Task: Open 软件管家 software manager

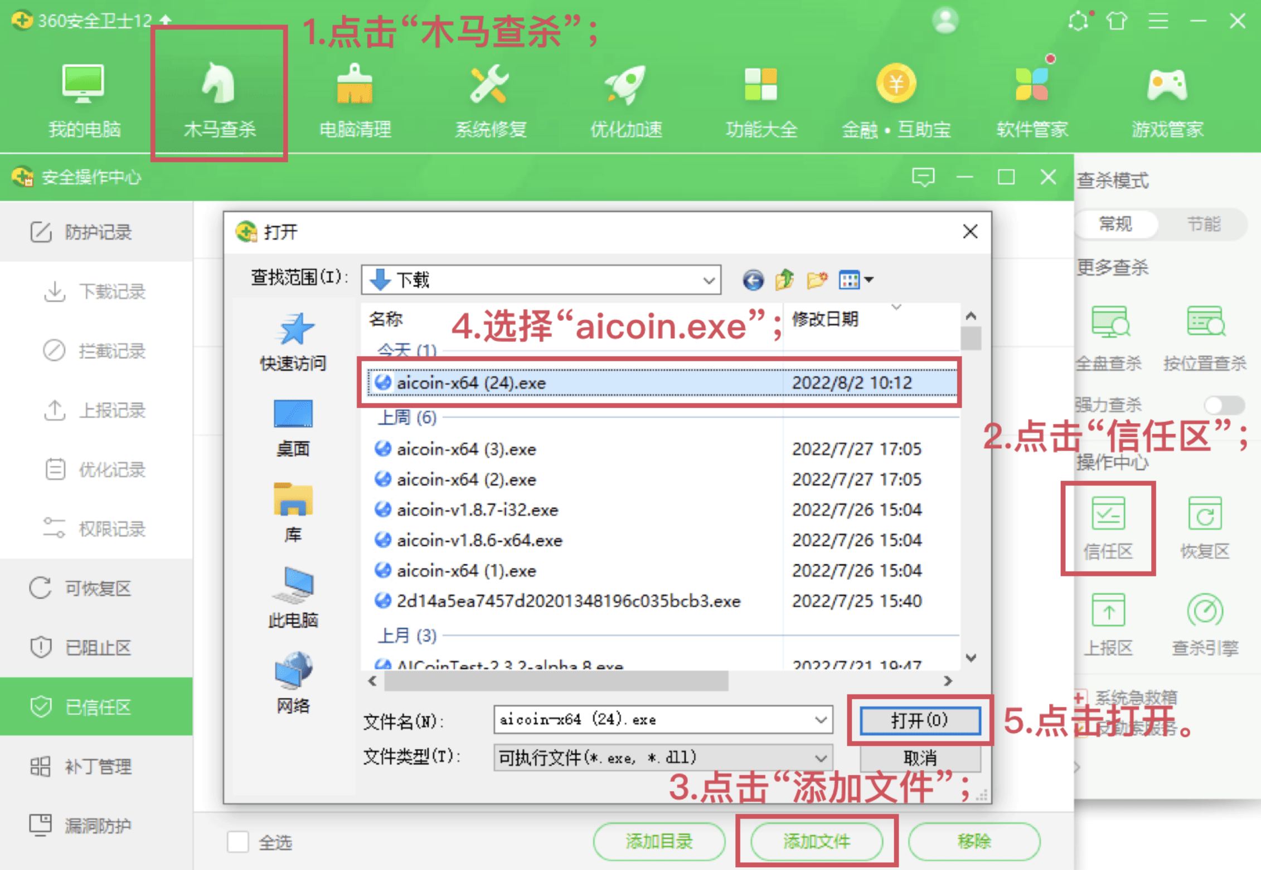Action: click(1032, 100)
